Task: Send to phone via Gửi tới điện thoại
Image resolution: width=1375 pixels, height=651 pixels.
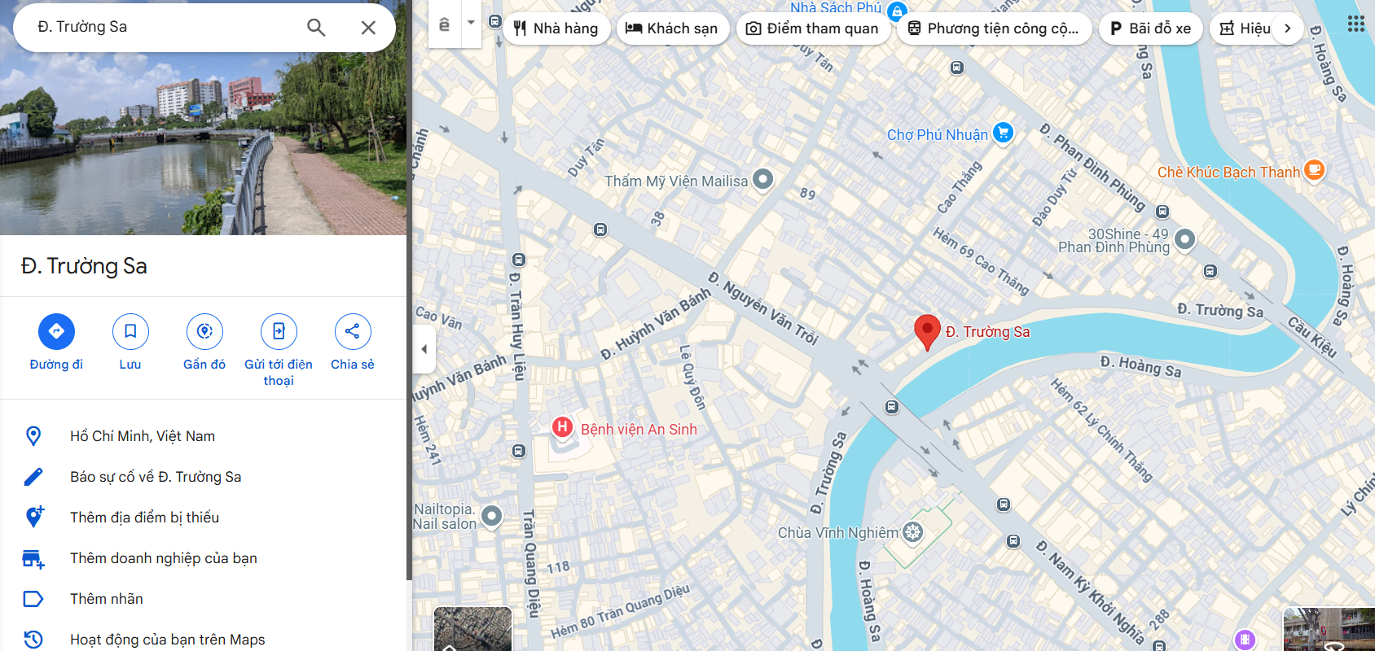Action: [x=279, y=331]
